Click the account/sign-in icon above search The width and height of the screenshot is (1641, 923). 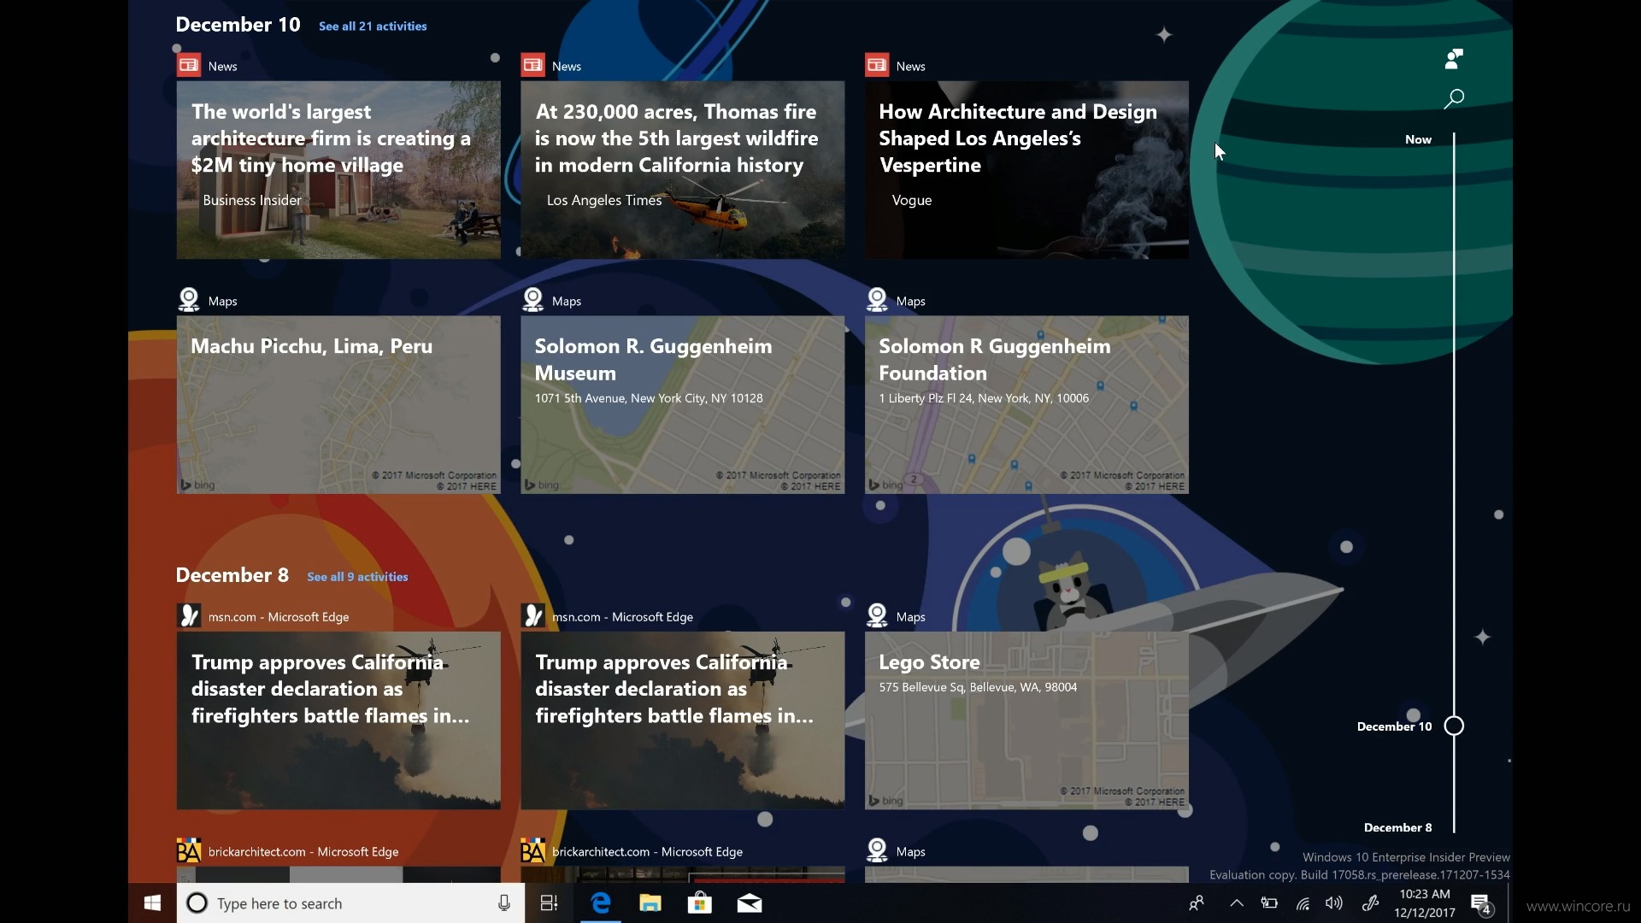(1453, 59)
